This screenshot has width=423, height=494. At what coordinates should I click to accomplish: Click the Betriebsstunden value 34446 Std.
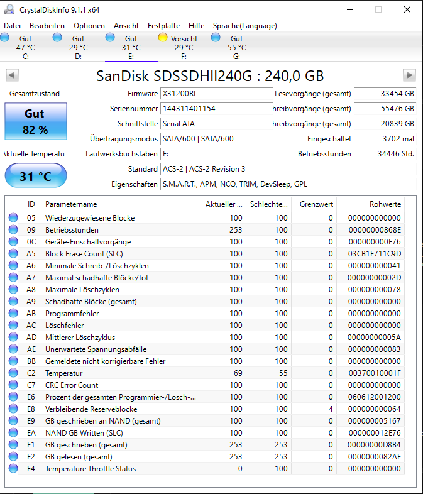tap(385, 154)
